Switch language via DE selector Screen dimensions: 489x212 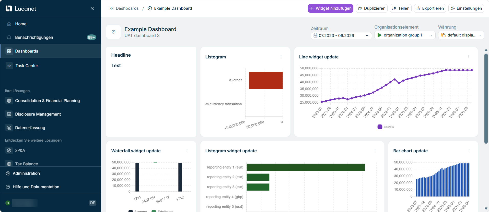point(92,203)
